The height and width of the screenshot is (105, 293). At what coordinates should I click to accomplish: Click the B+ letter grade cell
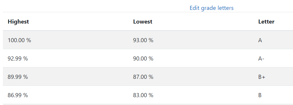coord(262,77)
